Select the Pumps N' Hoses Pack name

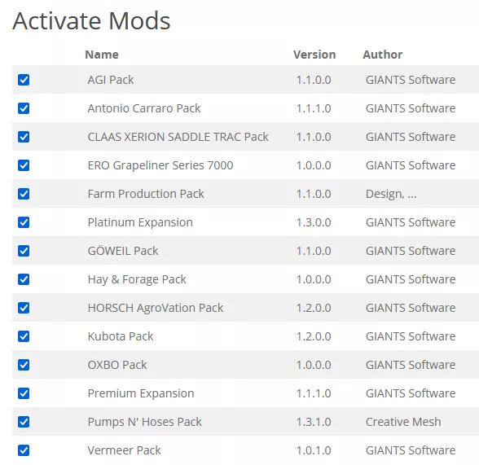coord(144,422)
